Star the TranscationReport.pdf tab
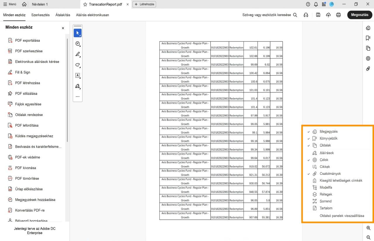The width and height of the screenshot is (374, 241). tap(85, 4)
